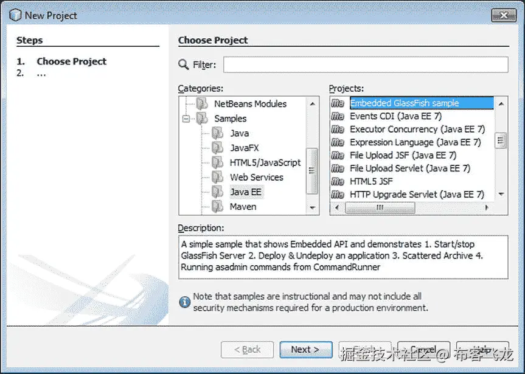The width and height of the screenshot is (525, 374).
Task: Select NetBeans Modules category
Action: [x=251, y=104]
